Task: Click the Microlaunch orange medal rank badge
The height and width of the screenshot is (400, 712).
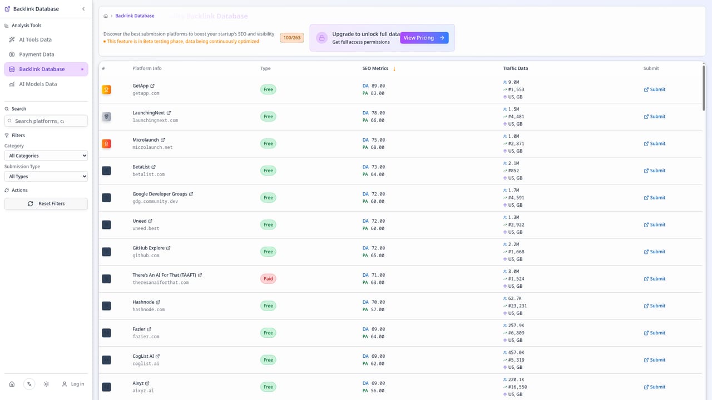Action: coord(106,143)
